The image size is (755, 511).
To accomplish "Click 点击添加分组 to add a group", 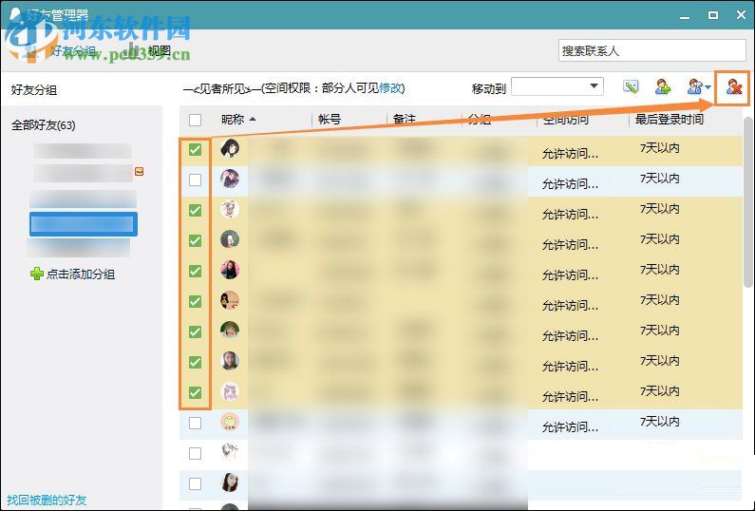I will tap(81, 274).
